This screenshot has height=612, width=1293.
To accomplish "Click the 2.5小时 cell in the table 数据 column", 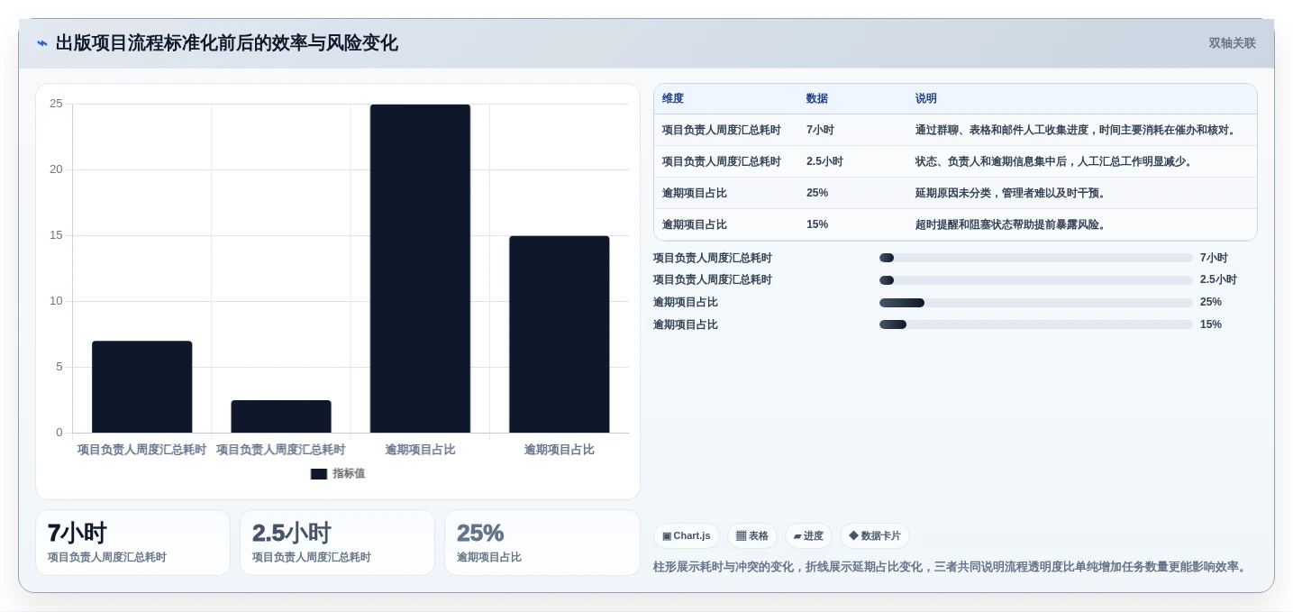I will 824,161.
